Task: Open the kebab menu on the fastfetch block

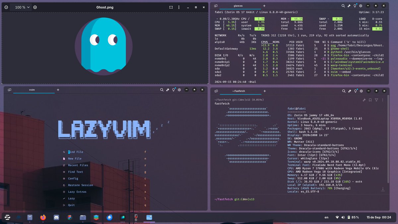Action: pos(383,100)
